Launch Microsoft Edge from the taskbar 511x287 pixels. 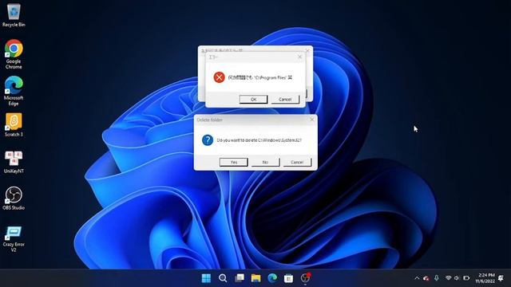(x=272, y=278)
